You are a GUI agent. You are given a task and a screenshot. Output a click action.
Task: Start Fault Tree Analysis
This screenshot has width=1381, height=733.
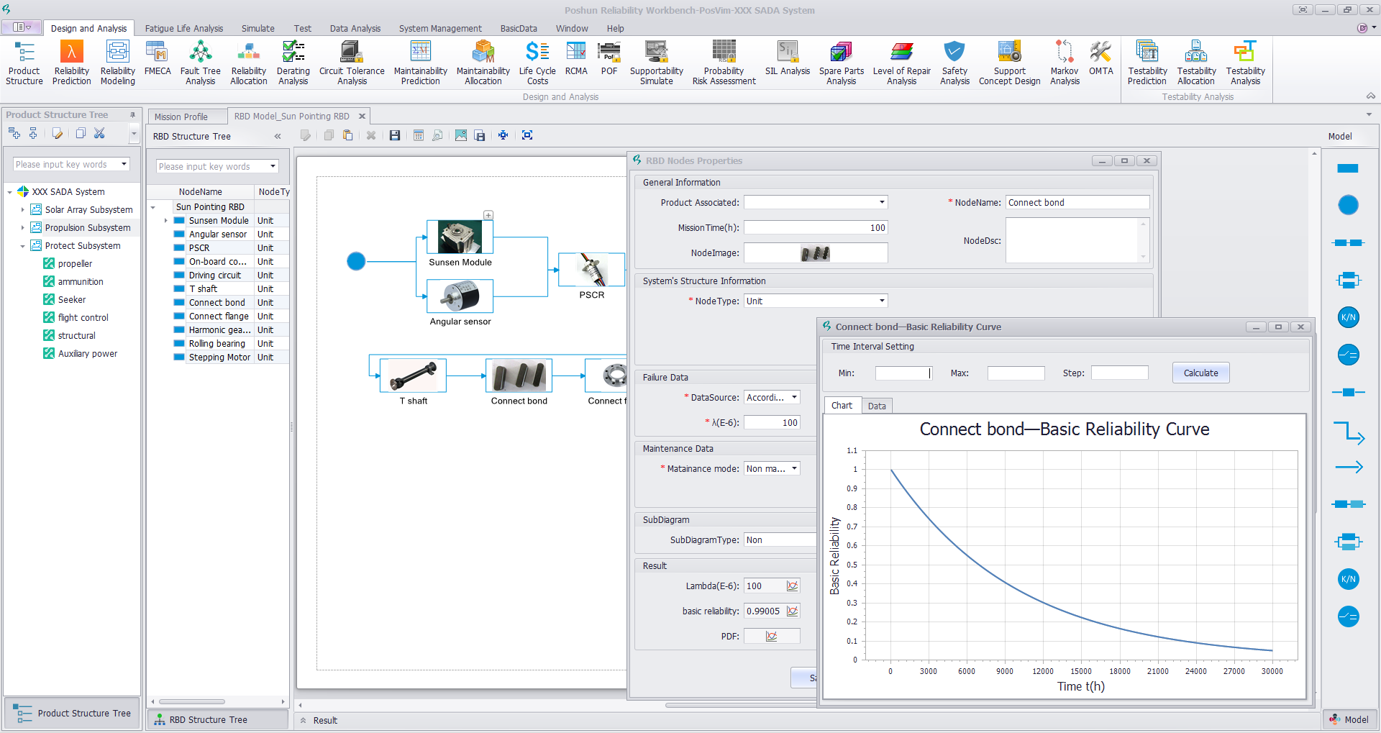[201, 63]
